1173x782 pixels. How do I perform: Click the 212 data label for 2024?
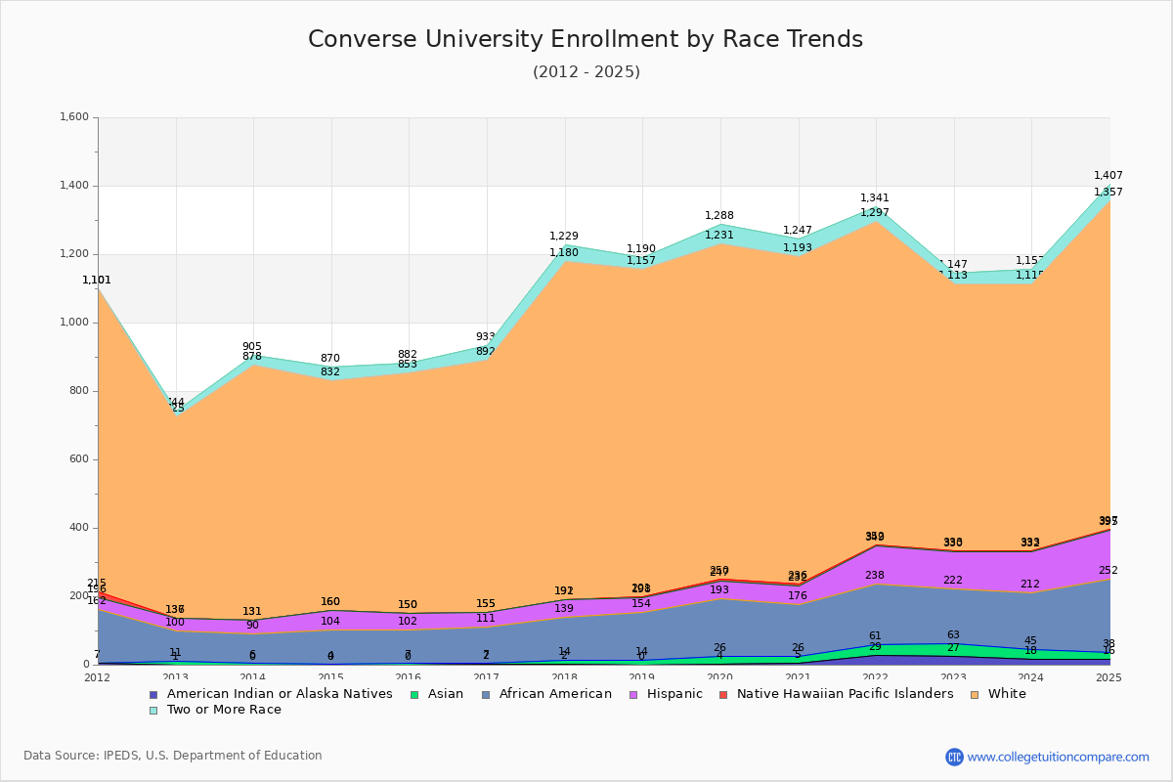click(x=1030, y=584)
